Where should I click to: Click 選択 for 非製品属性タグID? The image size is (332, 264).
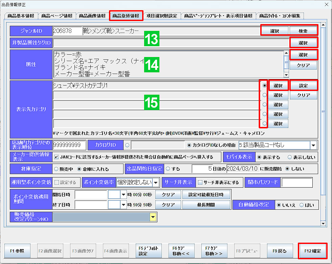[x=304, y=42]
